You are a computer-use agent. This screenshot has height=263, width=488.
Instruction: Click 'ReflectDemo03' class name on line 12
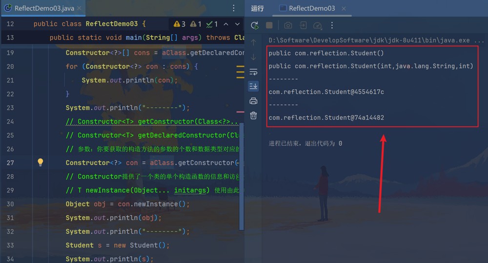tap(112, 24)
